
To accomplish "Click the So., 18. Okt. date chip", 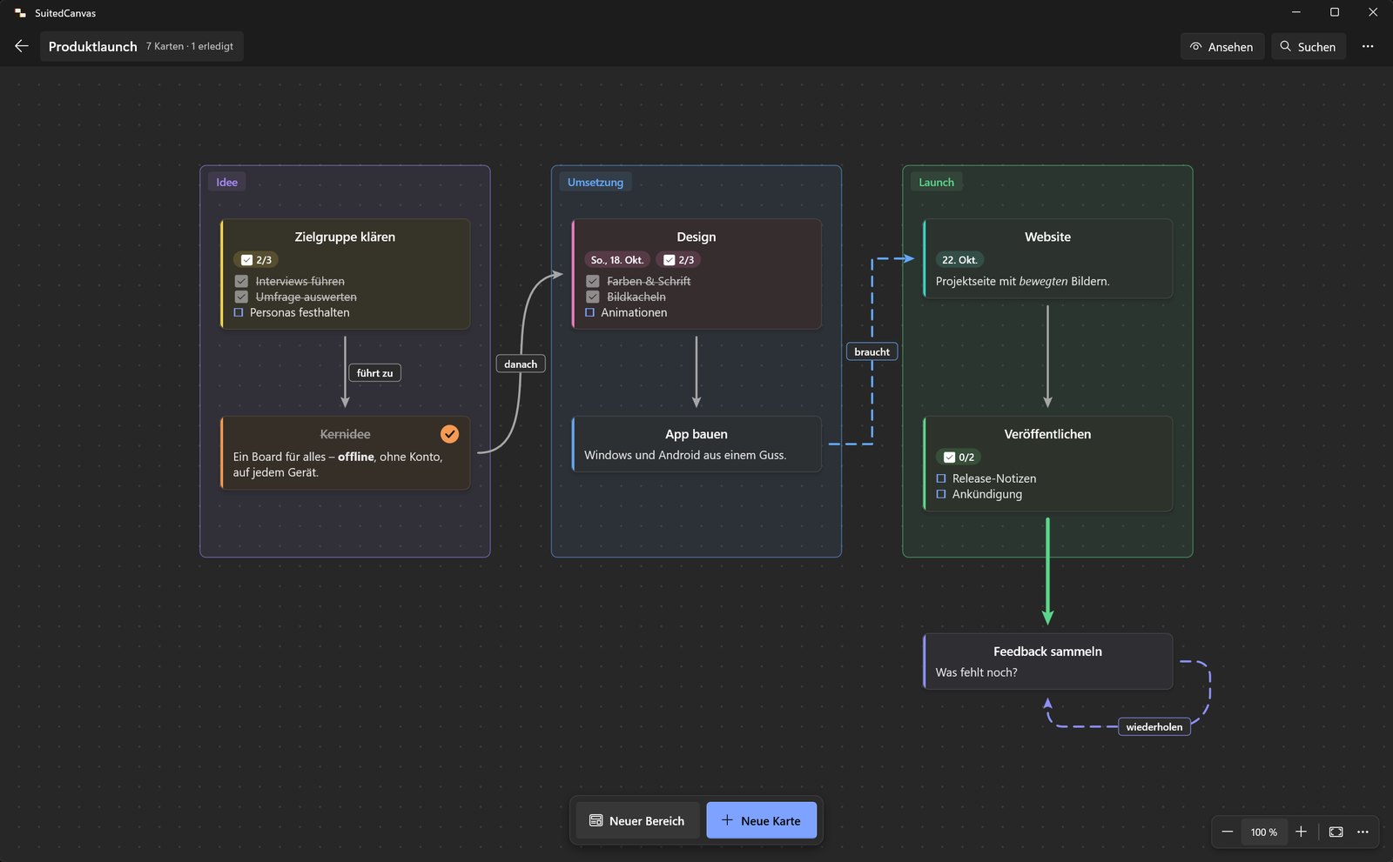I will pos(617,259).
